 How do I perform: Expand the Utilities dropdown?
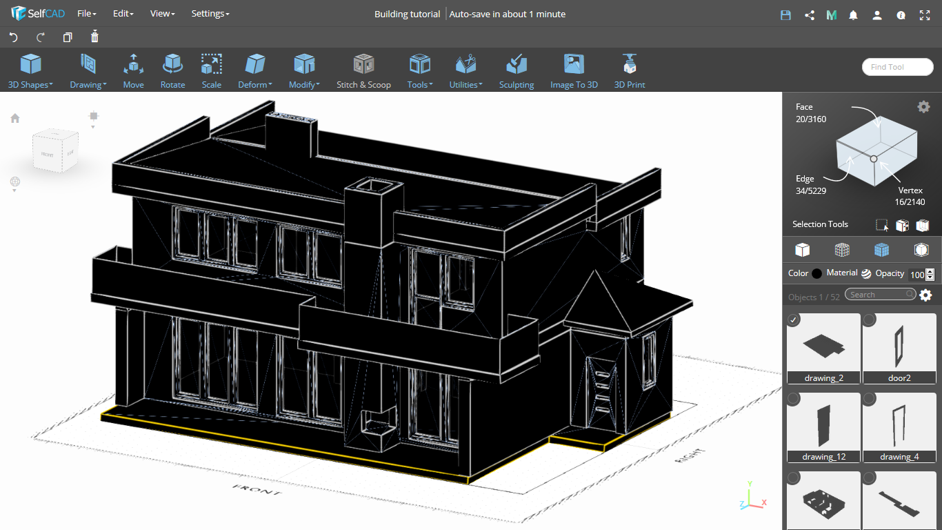(466, 72)
